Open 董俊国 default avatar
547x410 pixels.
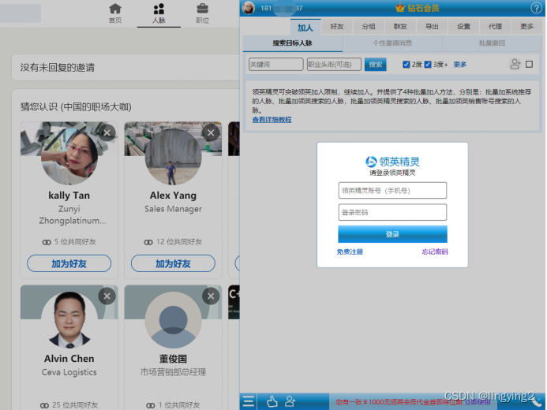tap(173, 320)
